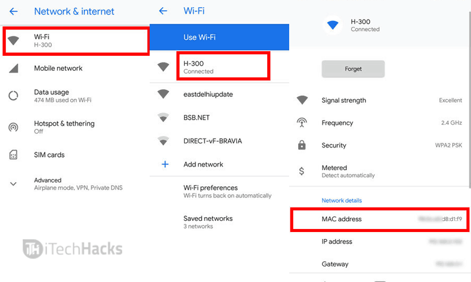Viewport: 471px width, 282px height.
Task: Go back from Network & internet screen
Action: coord(13,11)
